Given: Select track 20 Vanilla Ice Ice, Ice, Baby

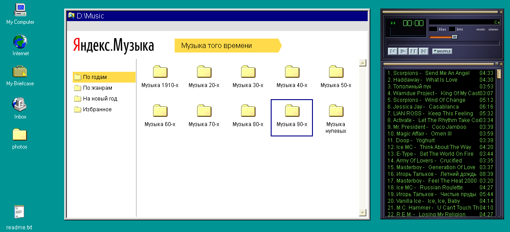Looking at the screenshot, I should pyautogui.click(x=440, y=201).
